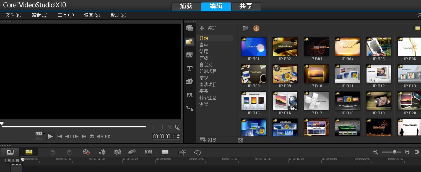Image resolution: width=421 pixels, height=172 pixels.
Task: Open the 浏览 browse dropdown
Action: coord(208,140)
